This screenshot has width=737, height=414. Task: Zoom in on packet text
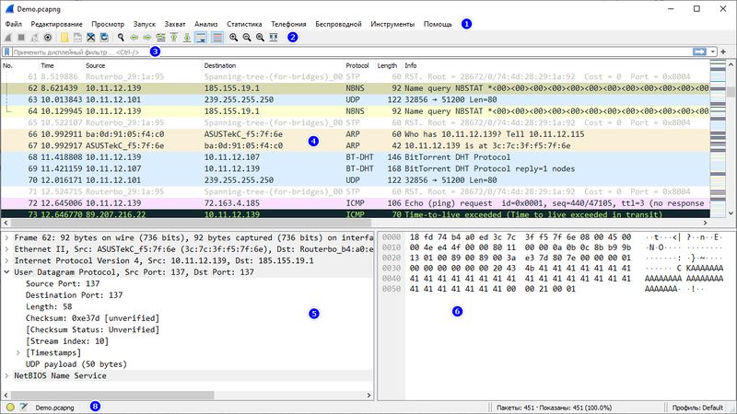point(234,38)
